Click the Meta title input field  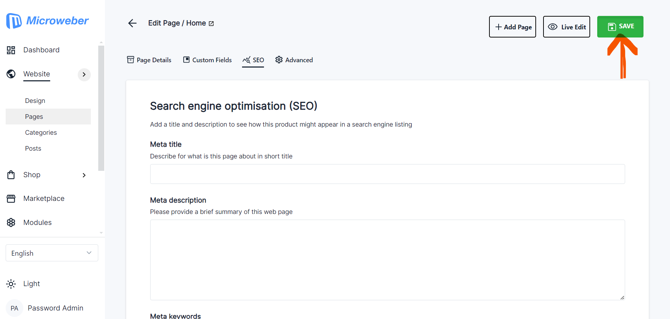coord(387,174)
